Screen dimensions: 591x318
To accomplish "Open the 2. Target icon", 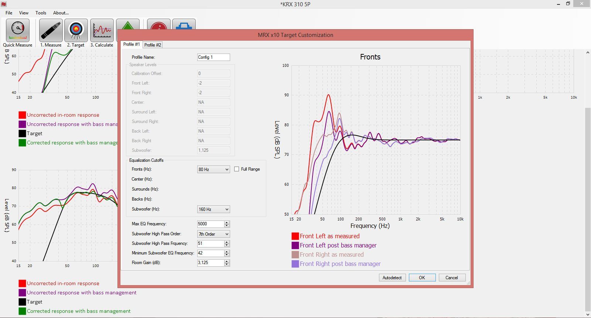I will 76,30.
